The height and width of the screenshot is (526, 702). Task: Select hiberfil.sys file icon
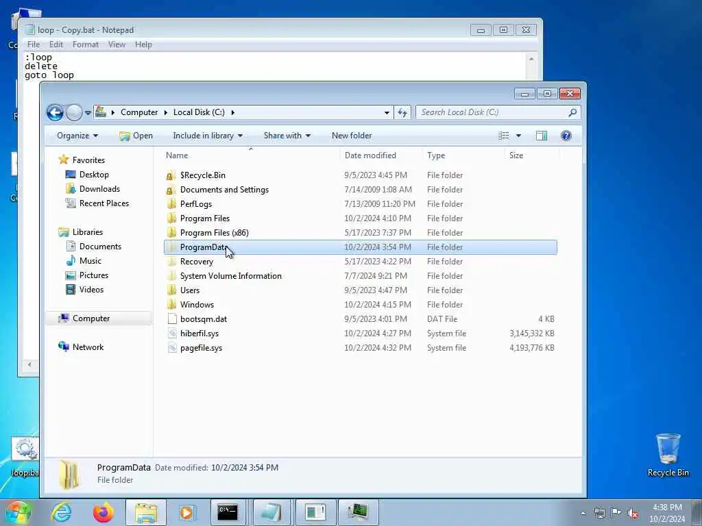click(172, 334)
